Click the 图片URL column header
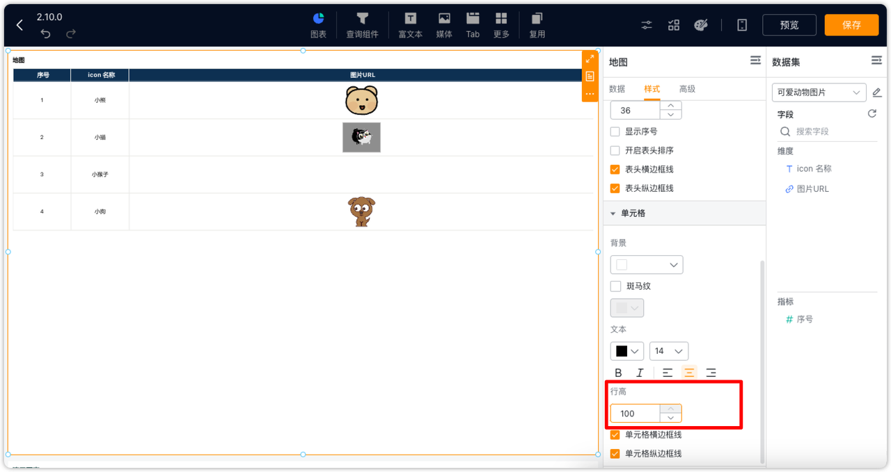 click(x=363, y=75)
